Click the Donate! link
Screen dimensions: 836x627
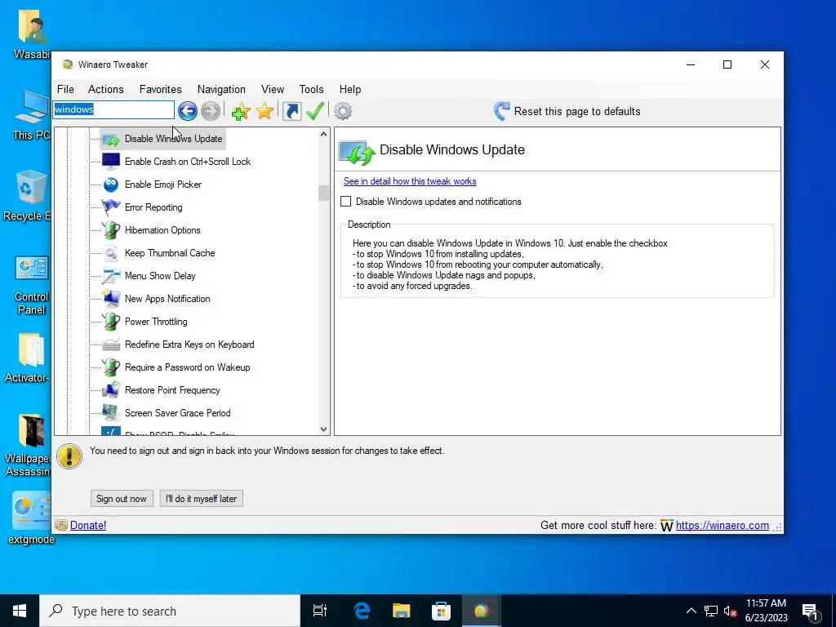(x=88, y=526)
